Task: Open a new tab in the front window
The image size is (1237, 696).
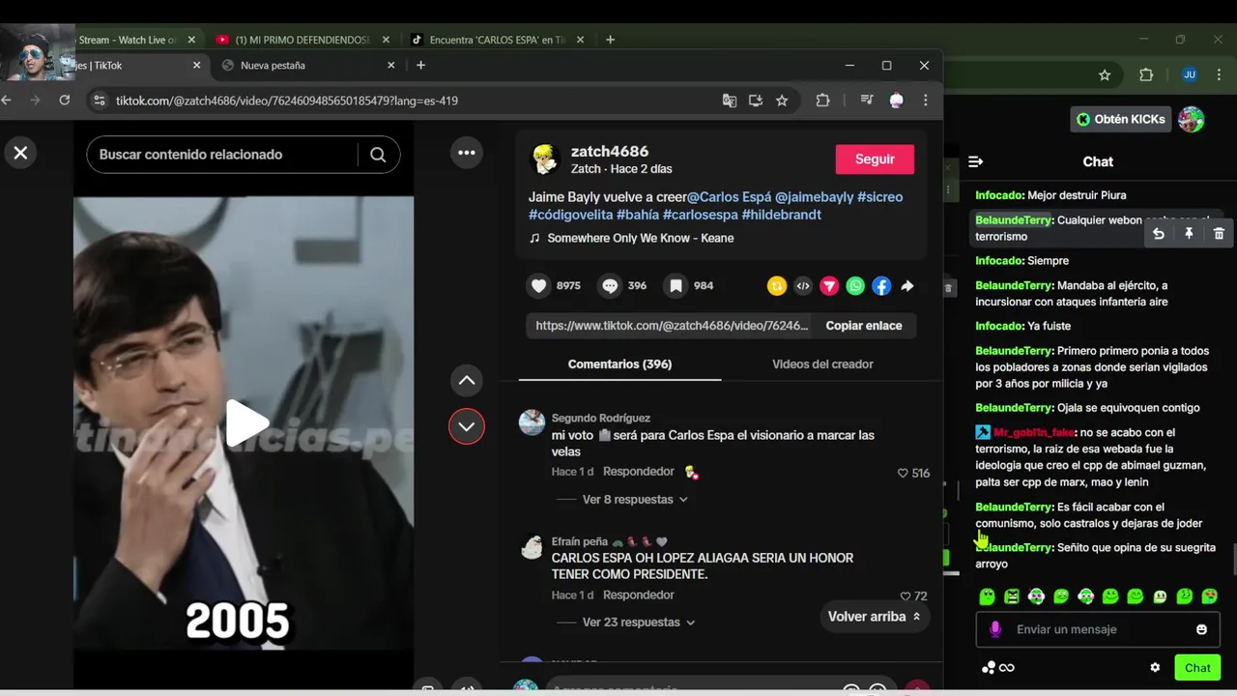Action: [420, 66]
